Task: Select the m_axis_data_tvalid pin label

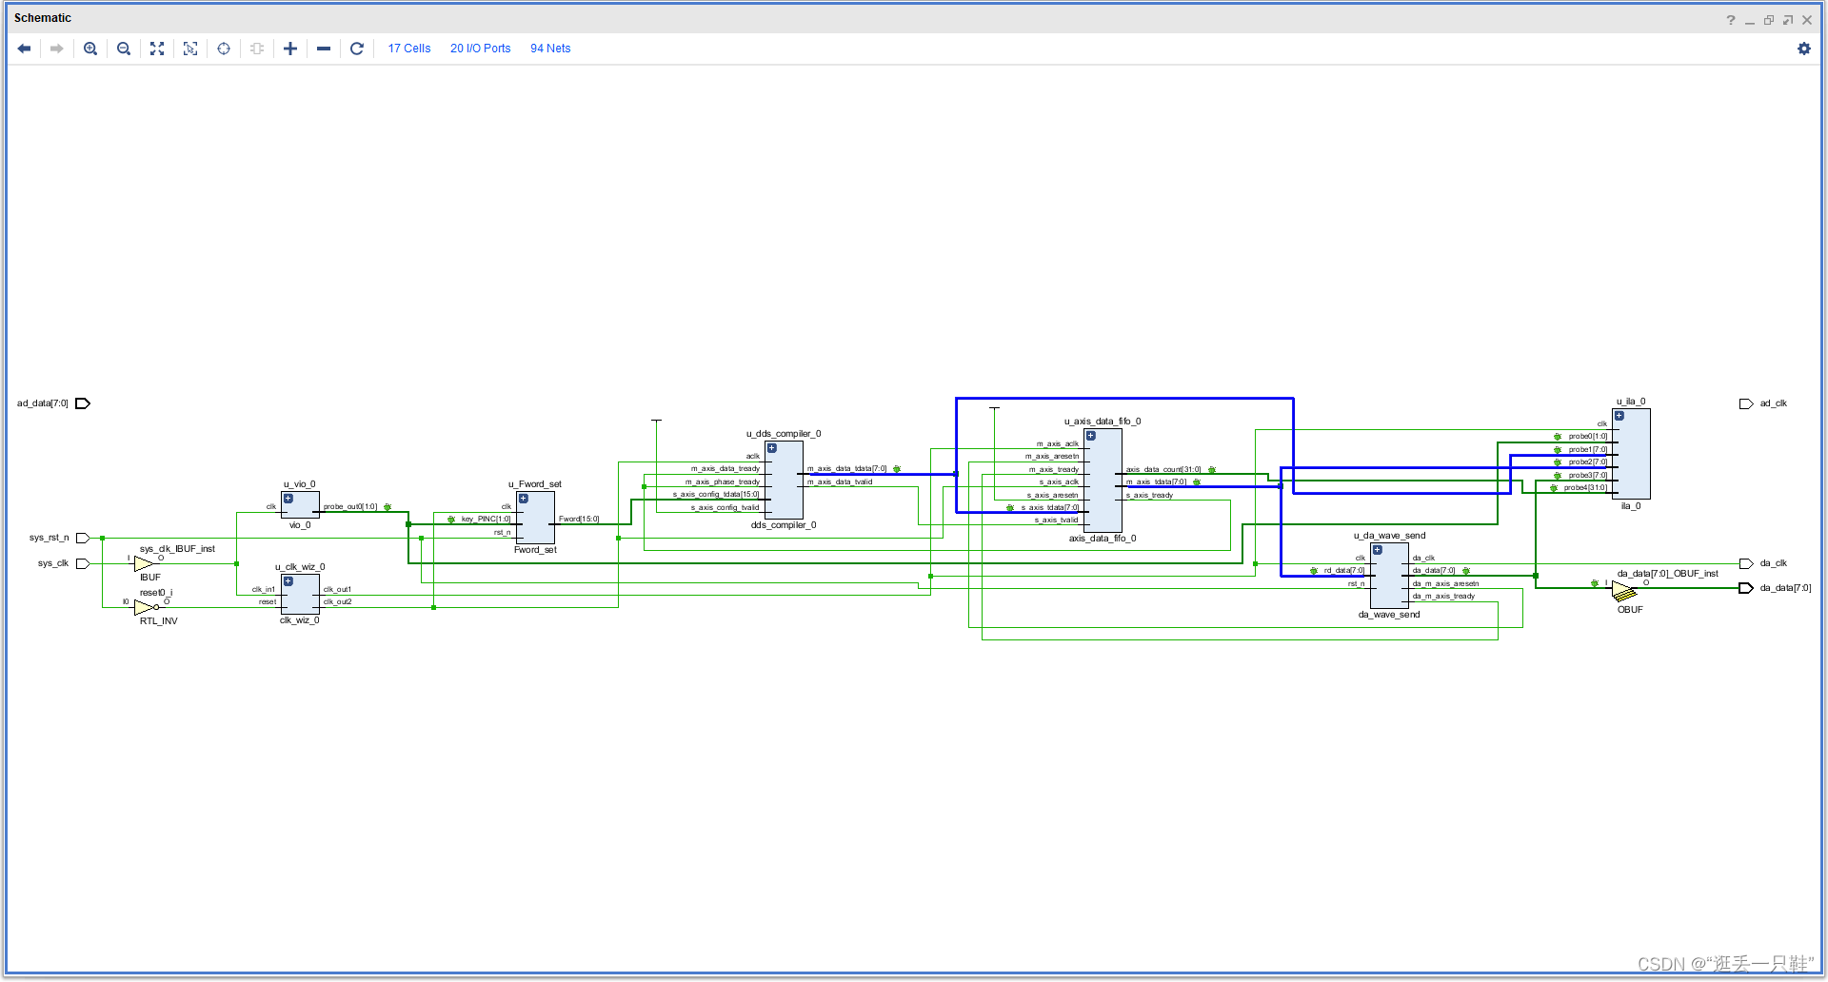Action: (x=840, y=481)
